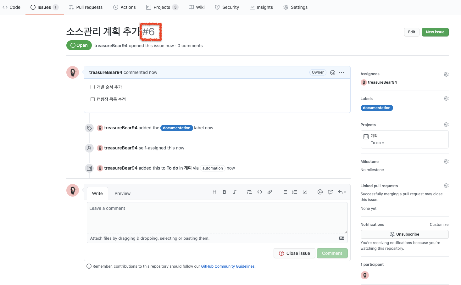Reference an issue or pull request icon
The image size is (461, 285).
coord(330,192)
